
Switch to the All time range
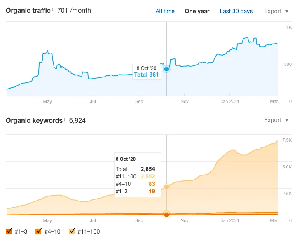[165, 11]
